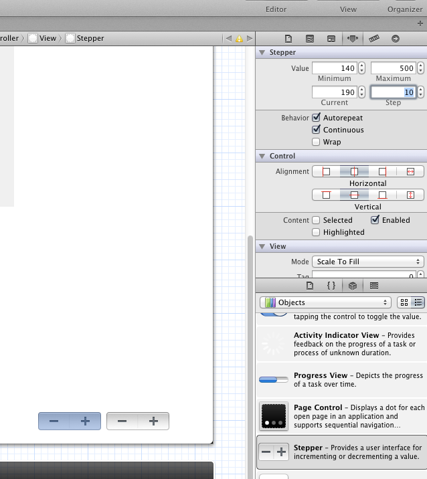Switch library to icon grid view
Viewport: 427px width, 479px height.
click(x=404, y=302)
